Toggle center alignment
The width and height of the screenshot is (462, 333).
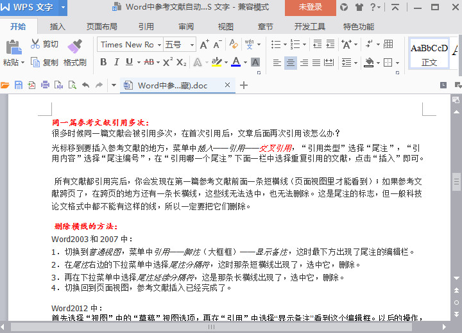(x=291, y=62)
